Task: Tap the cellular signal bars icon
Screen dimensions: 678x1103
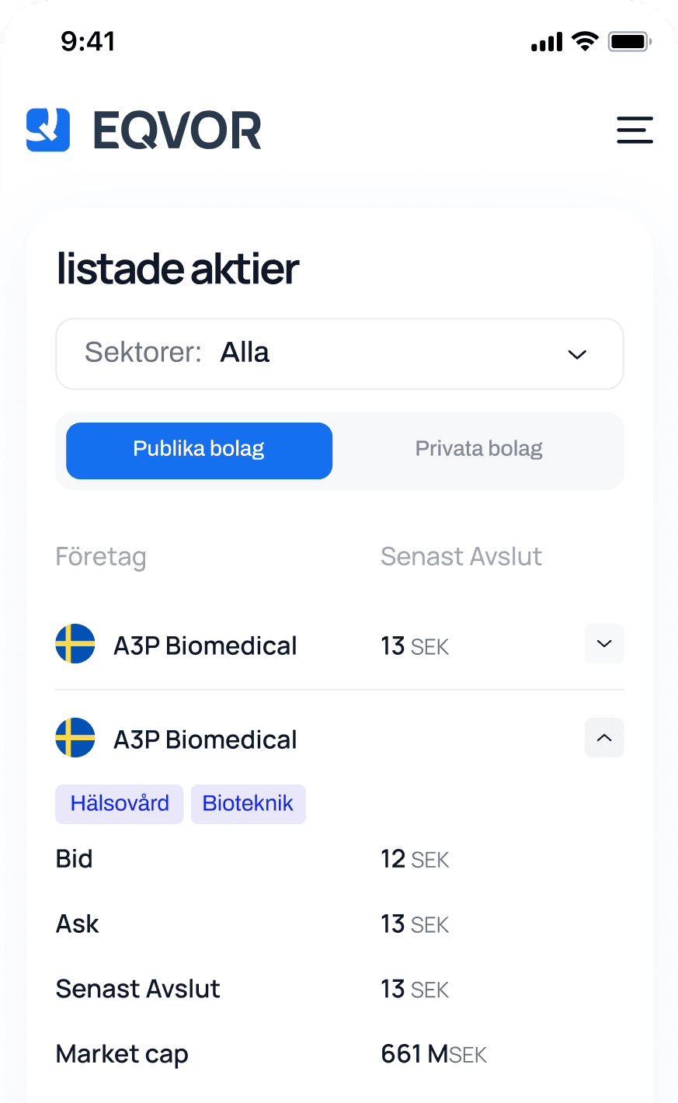Action: coord(547,43)
